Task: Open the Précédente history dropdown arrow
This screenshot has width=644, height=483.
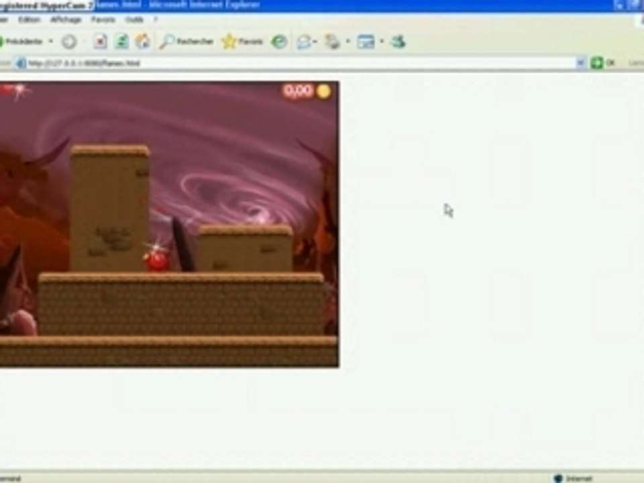Action: [x=51, y=42]
